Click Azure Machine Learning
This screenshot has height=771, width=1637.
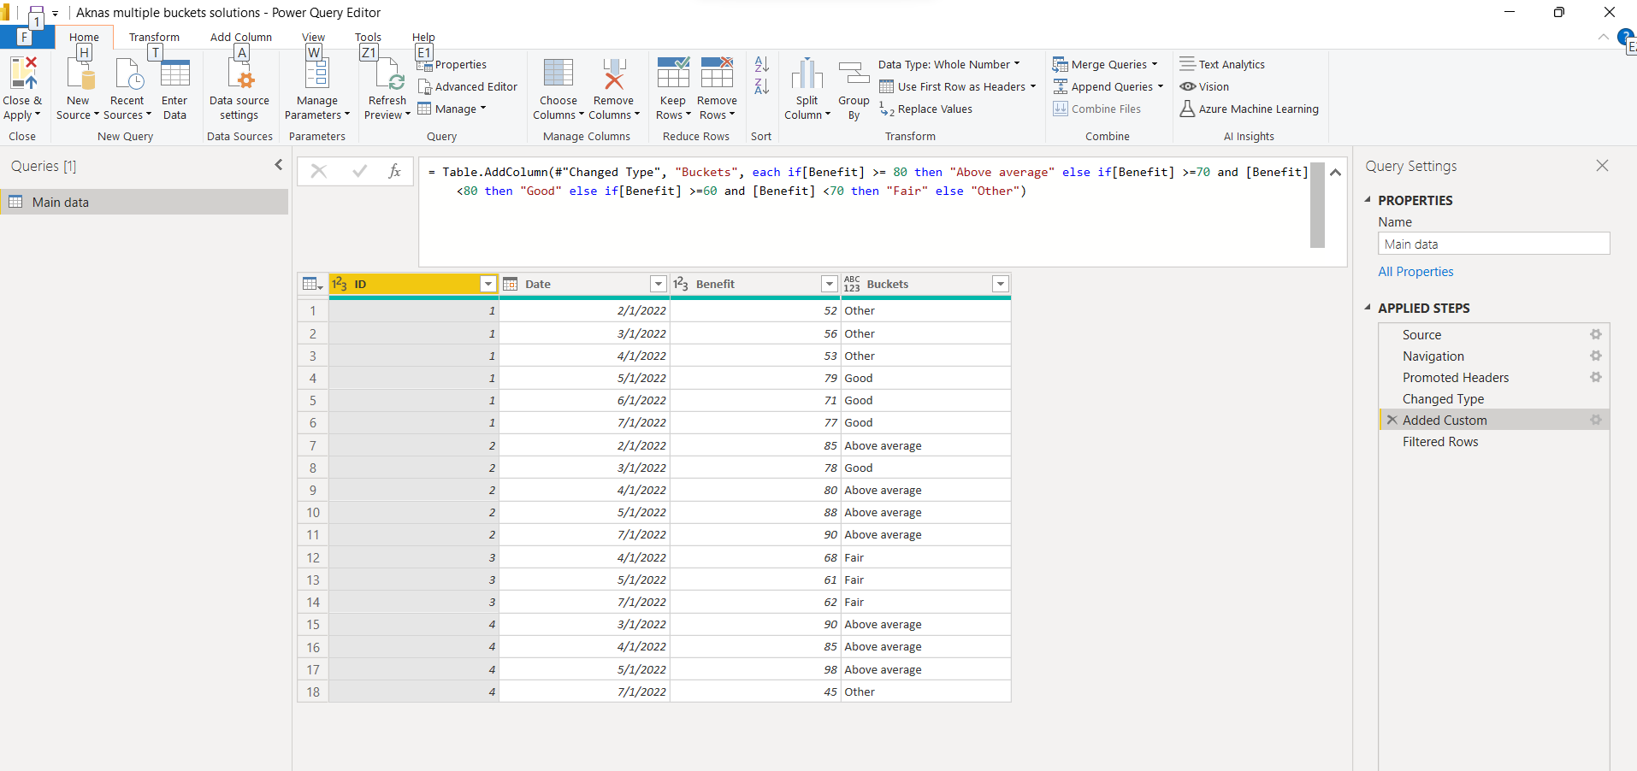[x=1249, y=109]
